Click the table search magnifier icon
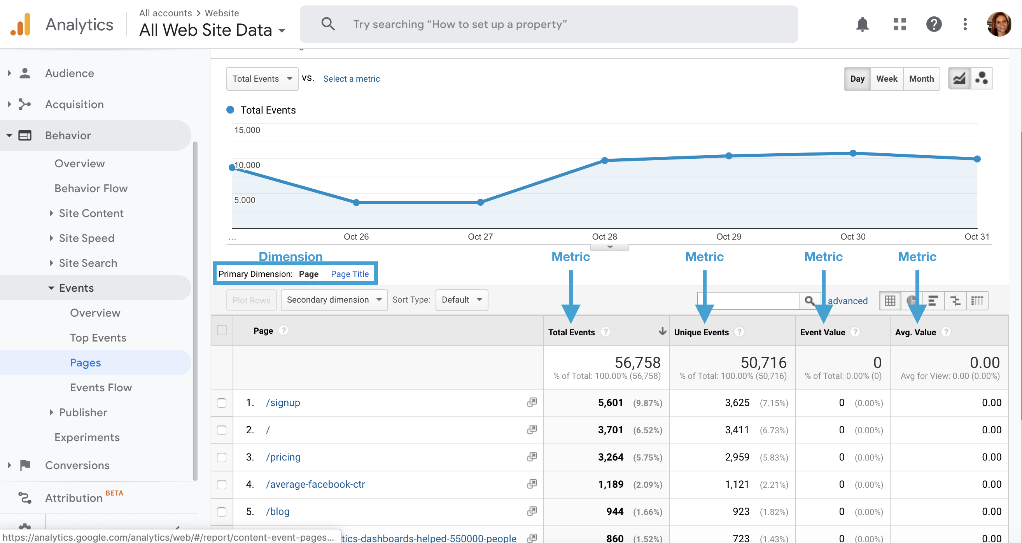Image resolution: width=1022 pixels, height=543 pixels. pos(809,300)
